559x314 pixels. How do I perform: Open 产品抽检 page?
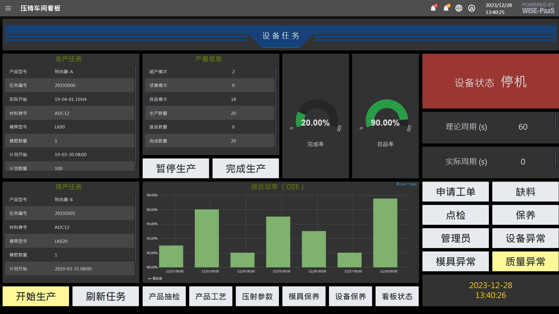click(164, 296)
